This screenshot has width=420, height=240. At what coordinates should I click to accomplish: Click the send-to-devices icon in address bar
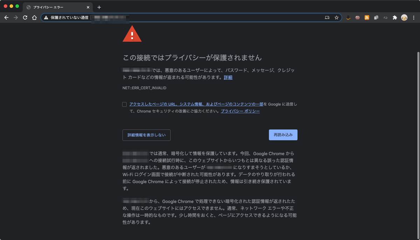click(327, 17)
